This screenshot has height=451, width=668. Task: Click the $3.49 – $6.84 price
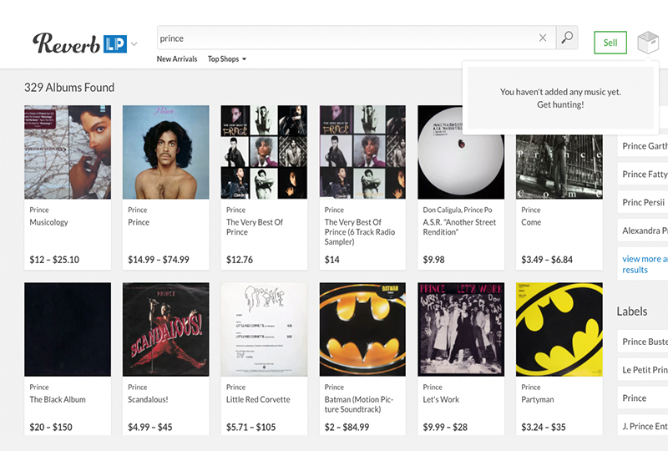tap(547, 260)
